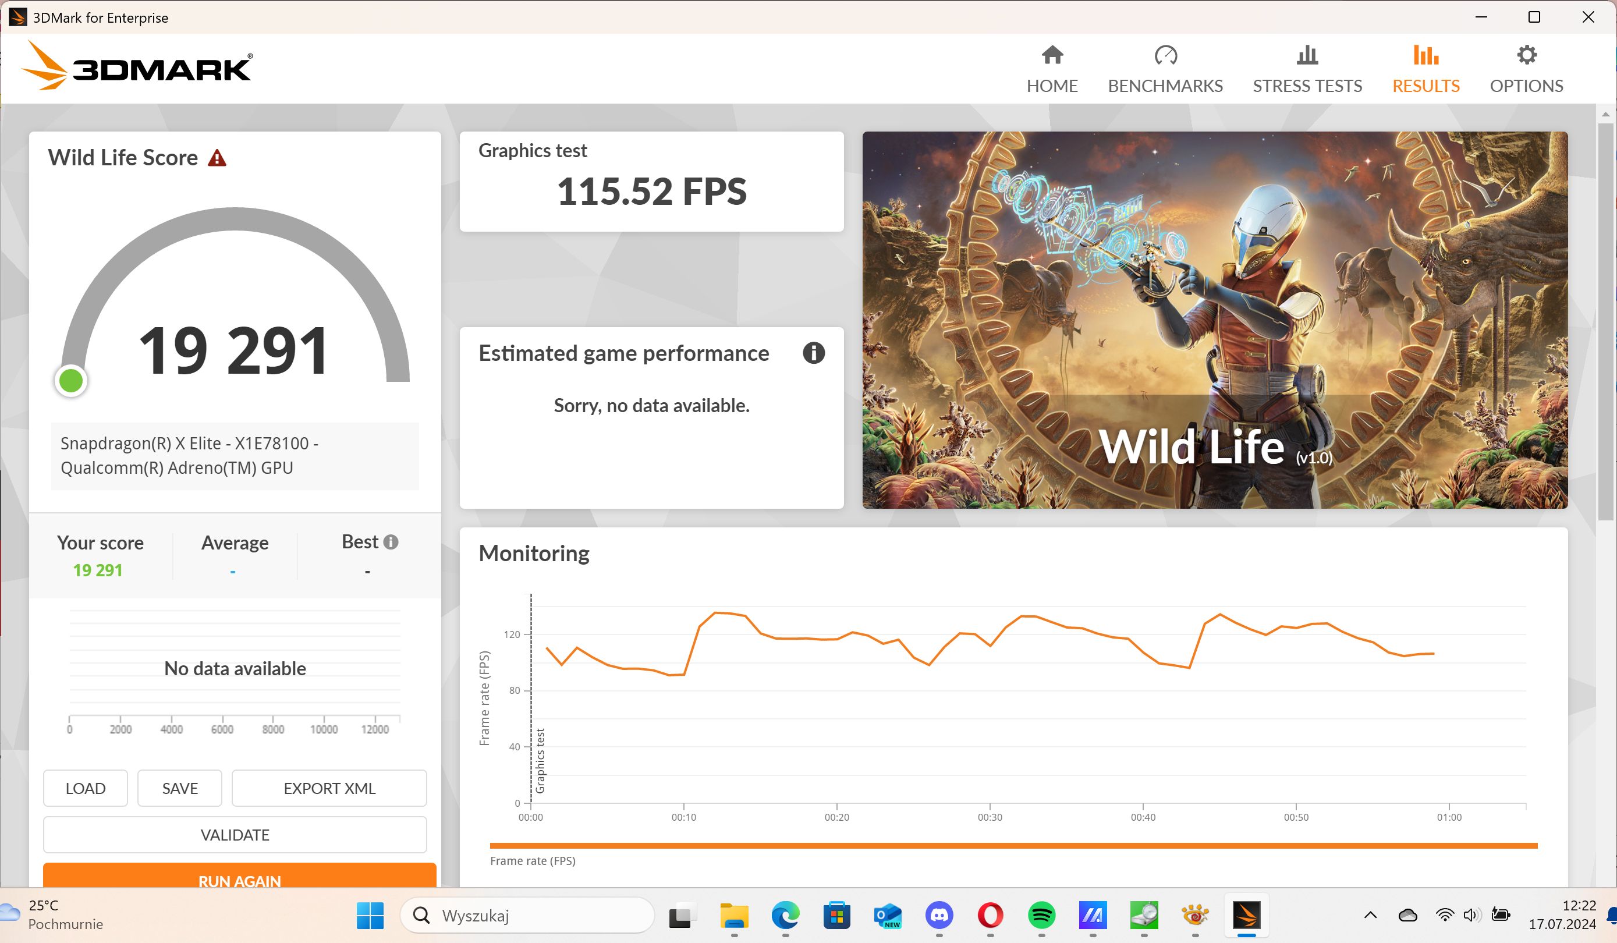Click RUN AGAIN button
This screenshot has width=1617, height=943.
tap(239, 876)
